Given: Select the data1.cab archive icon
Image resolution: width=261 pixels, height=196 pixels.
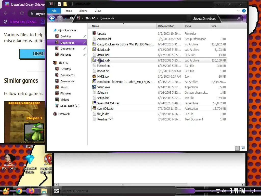Looking at the screenshot, I should point(94,49).
